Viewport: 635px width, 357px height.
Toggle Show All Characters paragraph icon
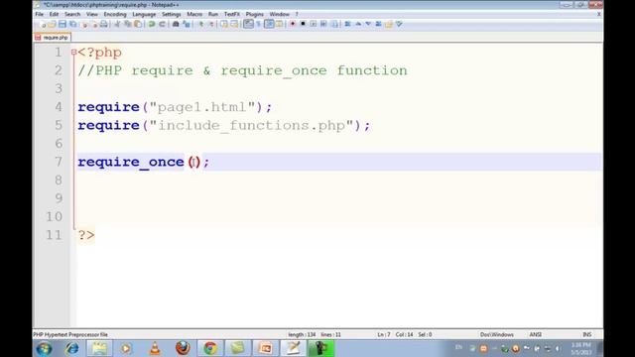tap(258, 24)
